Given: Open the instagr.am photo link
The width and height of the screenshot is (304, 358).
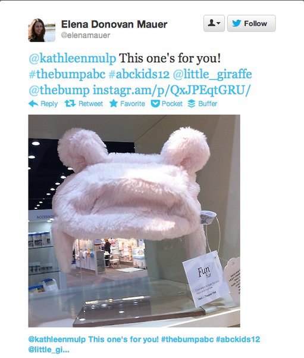Looking at the screenshot, I should tap(171, 91).
